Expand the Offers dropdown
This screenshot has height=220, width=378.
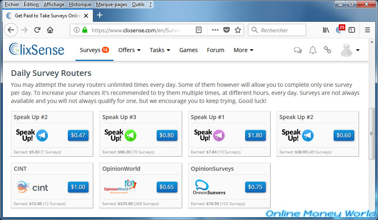click(130, 50)
